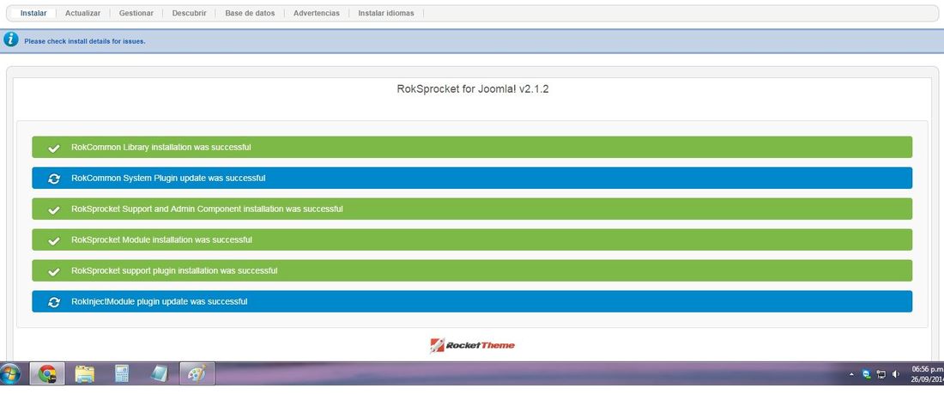Viewport: 944px width, 394px height.
Task: Switch to the Actualizar tab
Action: pyautogui.click(x=82, y=13)
